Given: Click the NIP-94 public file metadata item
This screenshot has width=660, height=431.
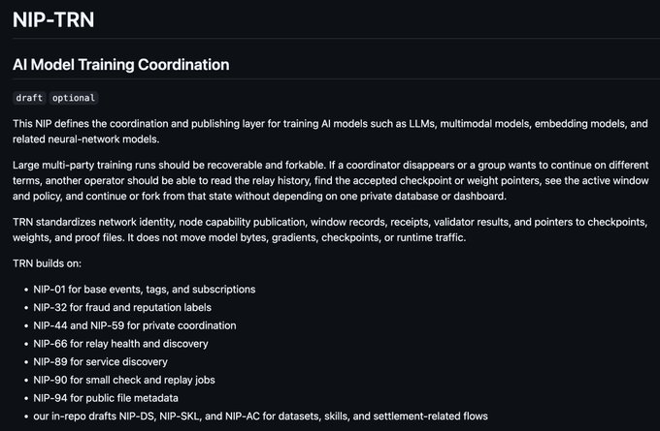Looking at the screenshot, I should 52,397.
